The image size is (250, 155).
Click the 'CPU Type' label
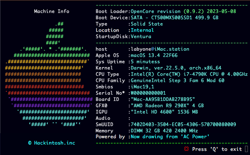pos(107,74)
